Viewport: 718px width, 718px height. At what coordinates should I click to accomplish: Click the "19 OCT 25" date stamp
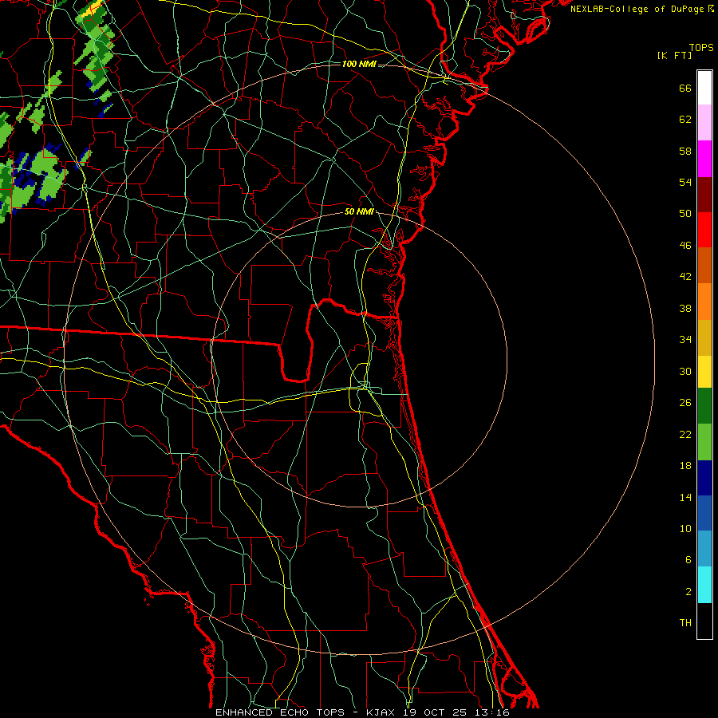pos(435,712)
